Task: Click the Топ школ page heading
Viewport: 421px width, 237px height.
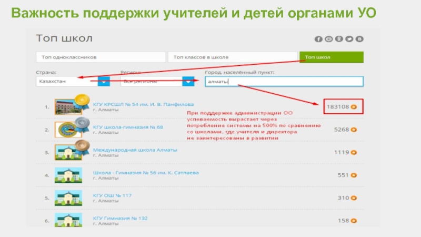Action: [x=64, y=38]
